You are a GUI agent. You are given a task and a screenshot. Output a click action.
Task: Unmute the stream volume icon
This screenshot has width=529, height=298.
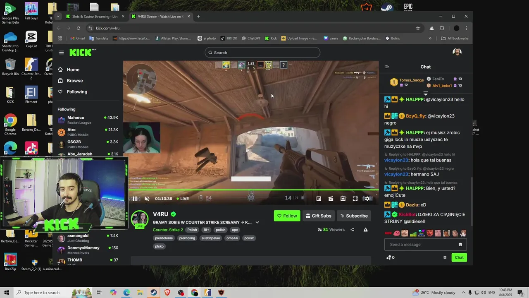pyautogui.click(x=147, y=199)
